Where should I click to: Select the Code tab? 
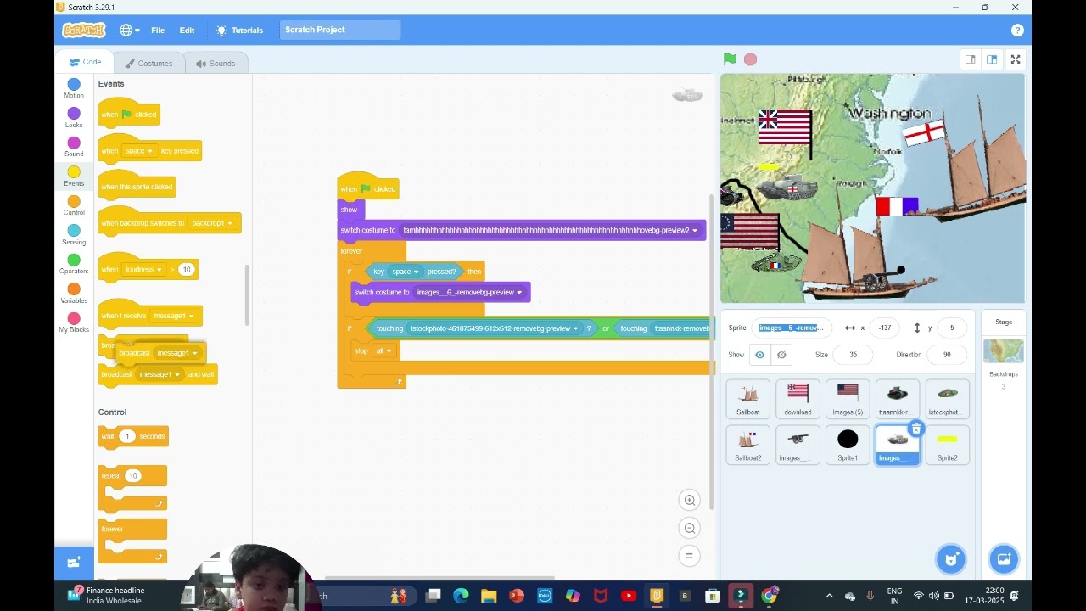click(x=85, y=62)
